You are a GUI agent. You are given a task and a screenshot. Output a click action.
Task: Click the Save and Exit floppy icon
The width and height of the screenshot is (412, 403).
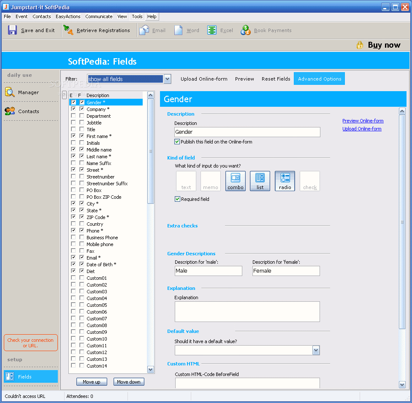pos(12,30)
